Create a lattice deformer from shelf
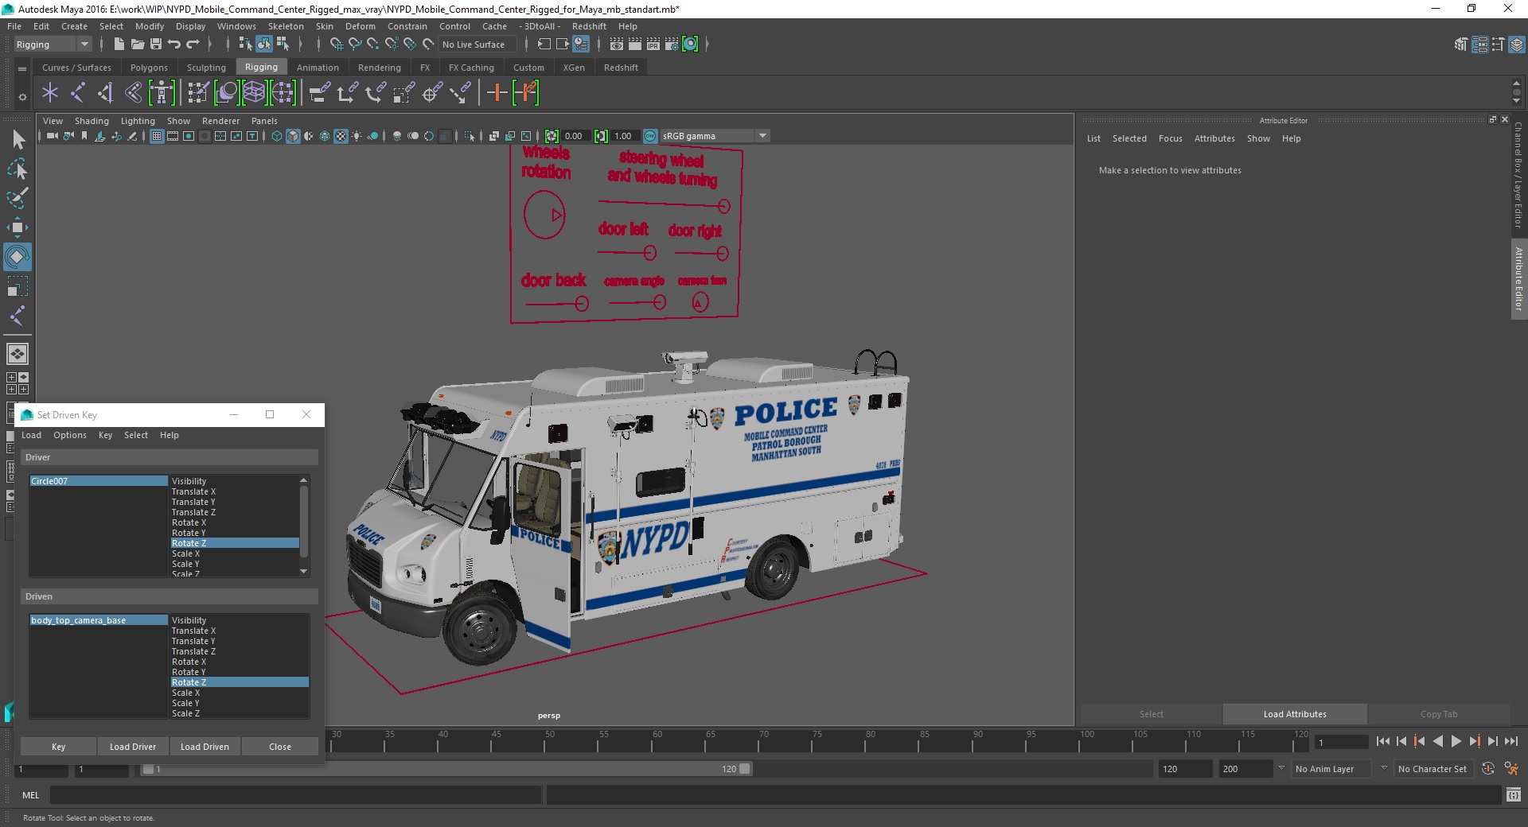The height and width of the screenshot is (827, 1528). (x=254, y=93)
